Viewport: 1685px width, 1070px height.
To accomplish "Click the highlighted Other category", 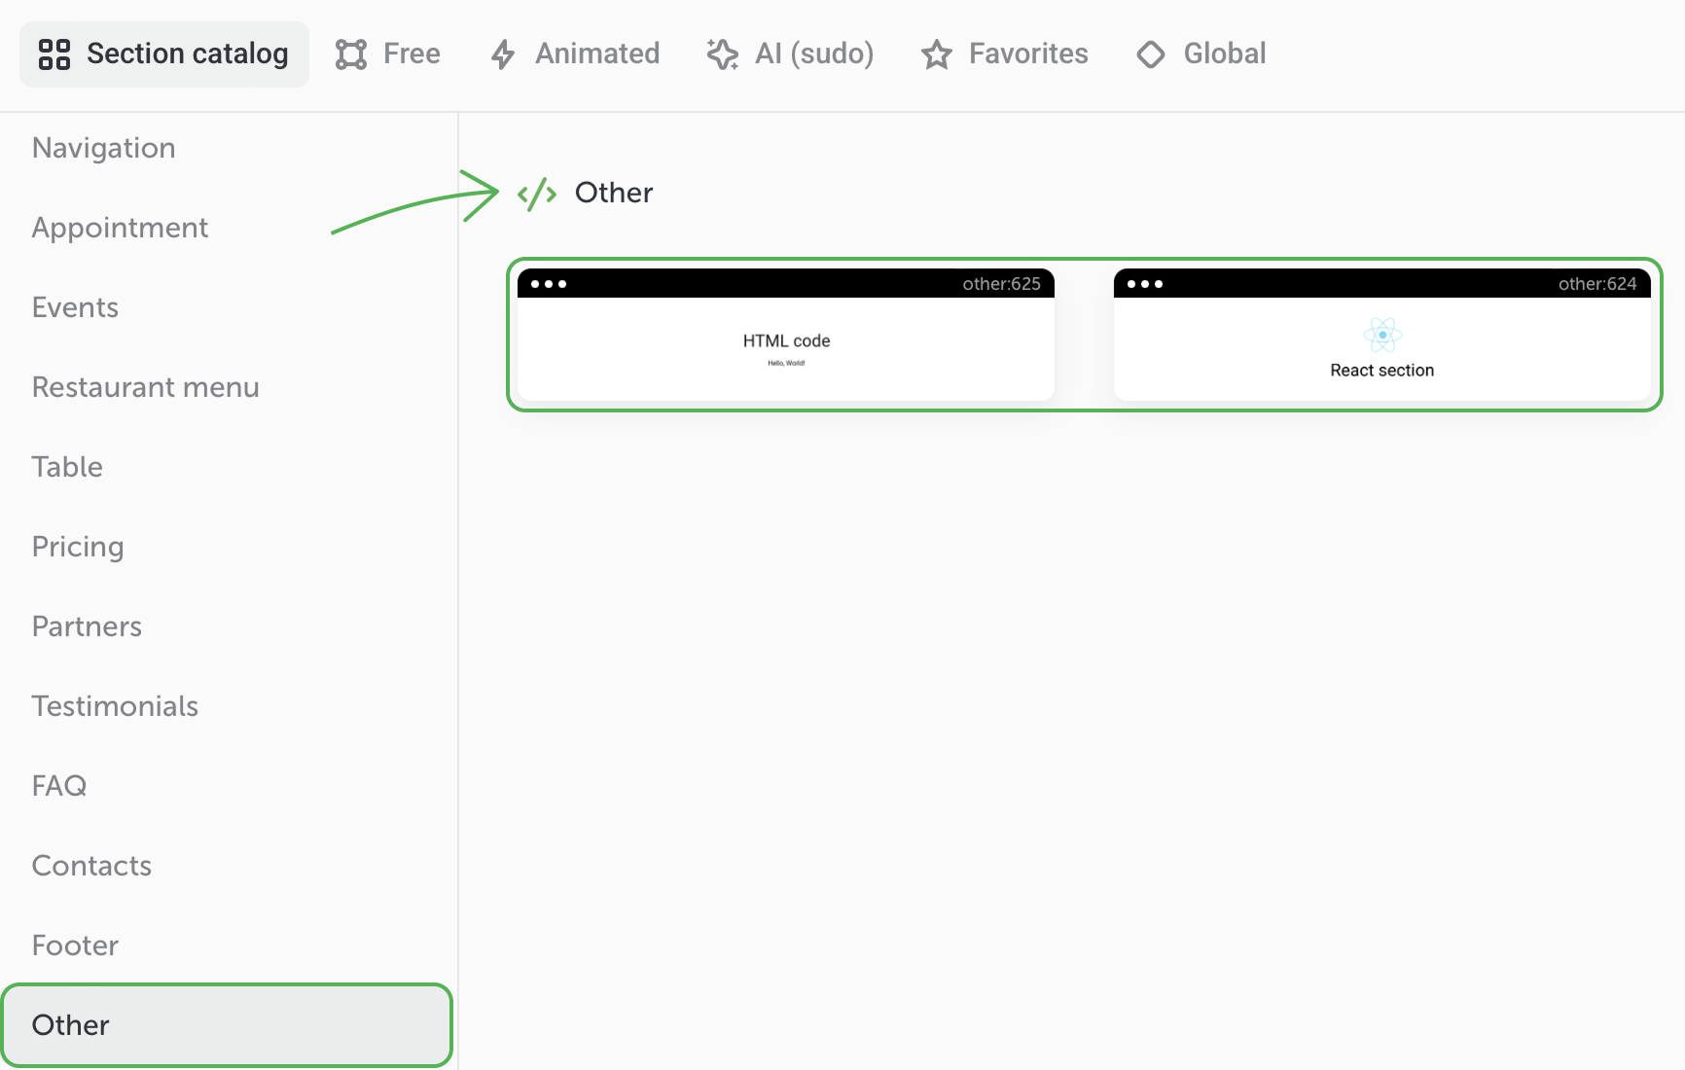I will click(227, 1025).
